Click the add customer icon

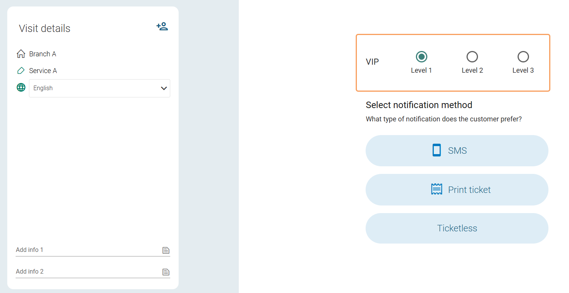pyautogui.click(x=162, y=27)
